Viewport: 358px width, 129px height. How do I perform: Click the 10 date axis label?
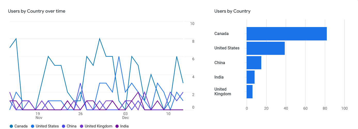(168, 114)
